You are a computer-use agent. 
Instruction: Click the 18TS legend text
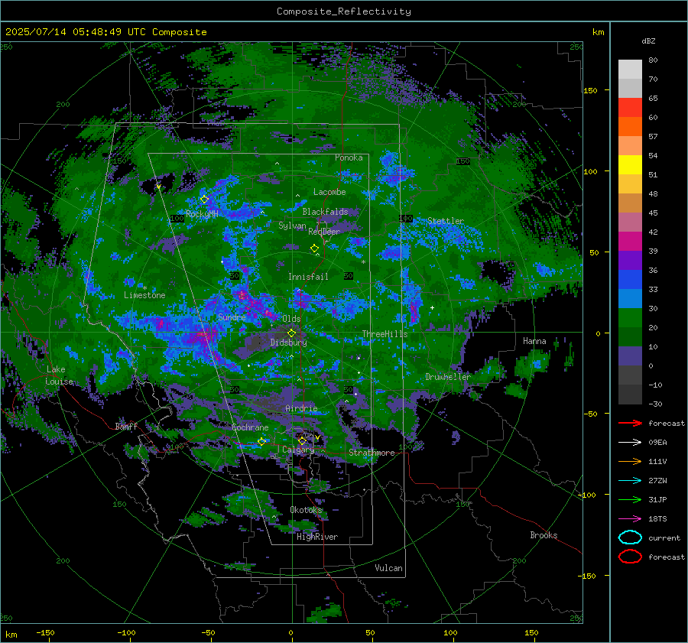(657, 519)
